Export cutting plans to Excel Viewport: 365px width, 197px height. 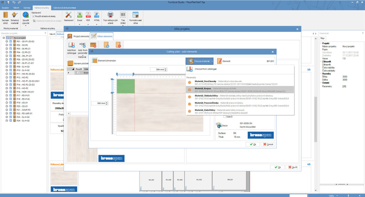79,17
